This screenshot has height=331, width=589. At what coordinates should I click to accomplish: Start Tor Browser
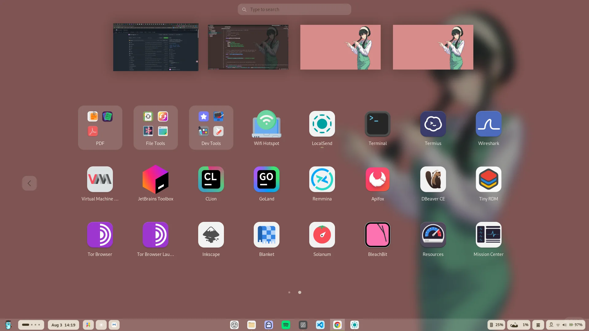(x=100, y=235)
